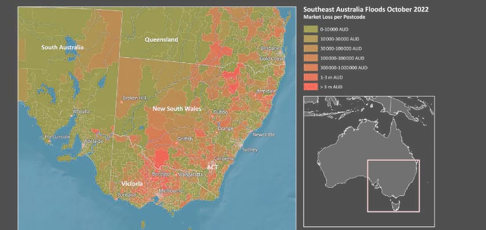
Task: Click the Broken Hill city marker
Action: 122,102
